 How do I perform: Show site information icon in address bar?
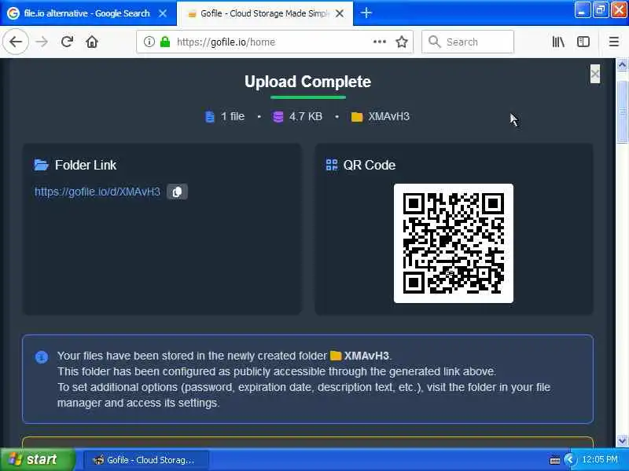click(149, 42)
